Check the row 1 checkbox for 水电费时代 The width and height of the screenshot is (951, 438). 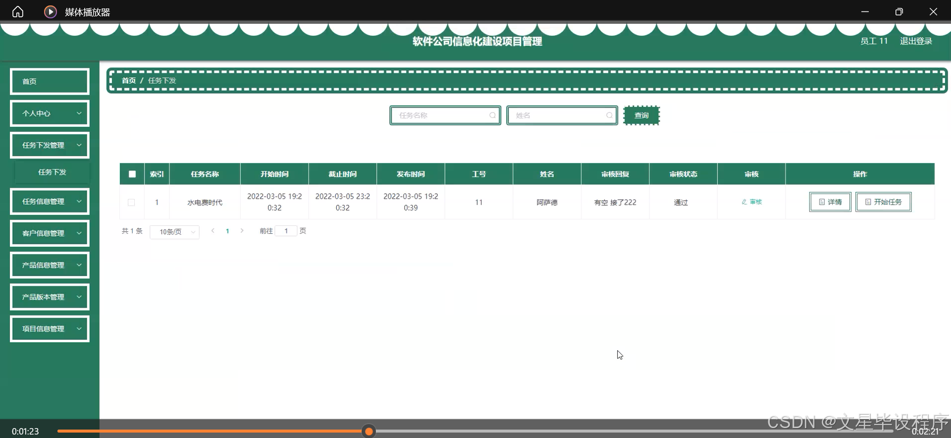(131, 202)
